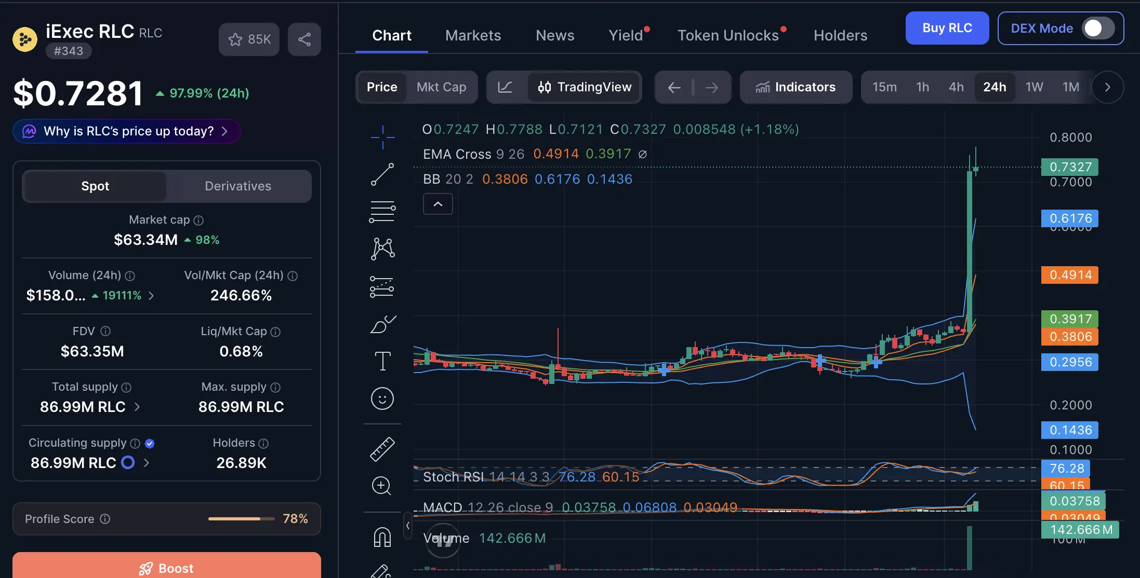Image resolution: width=1140 pixels, height=578 pixels.
Task: Open the Markets tab
Action: tap(473, 35)
